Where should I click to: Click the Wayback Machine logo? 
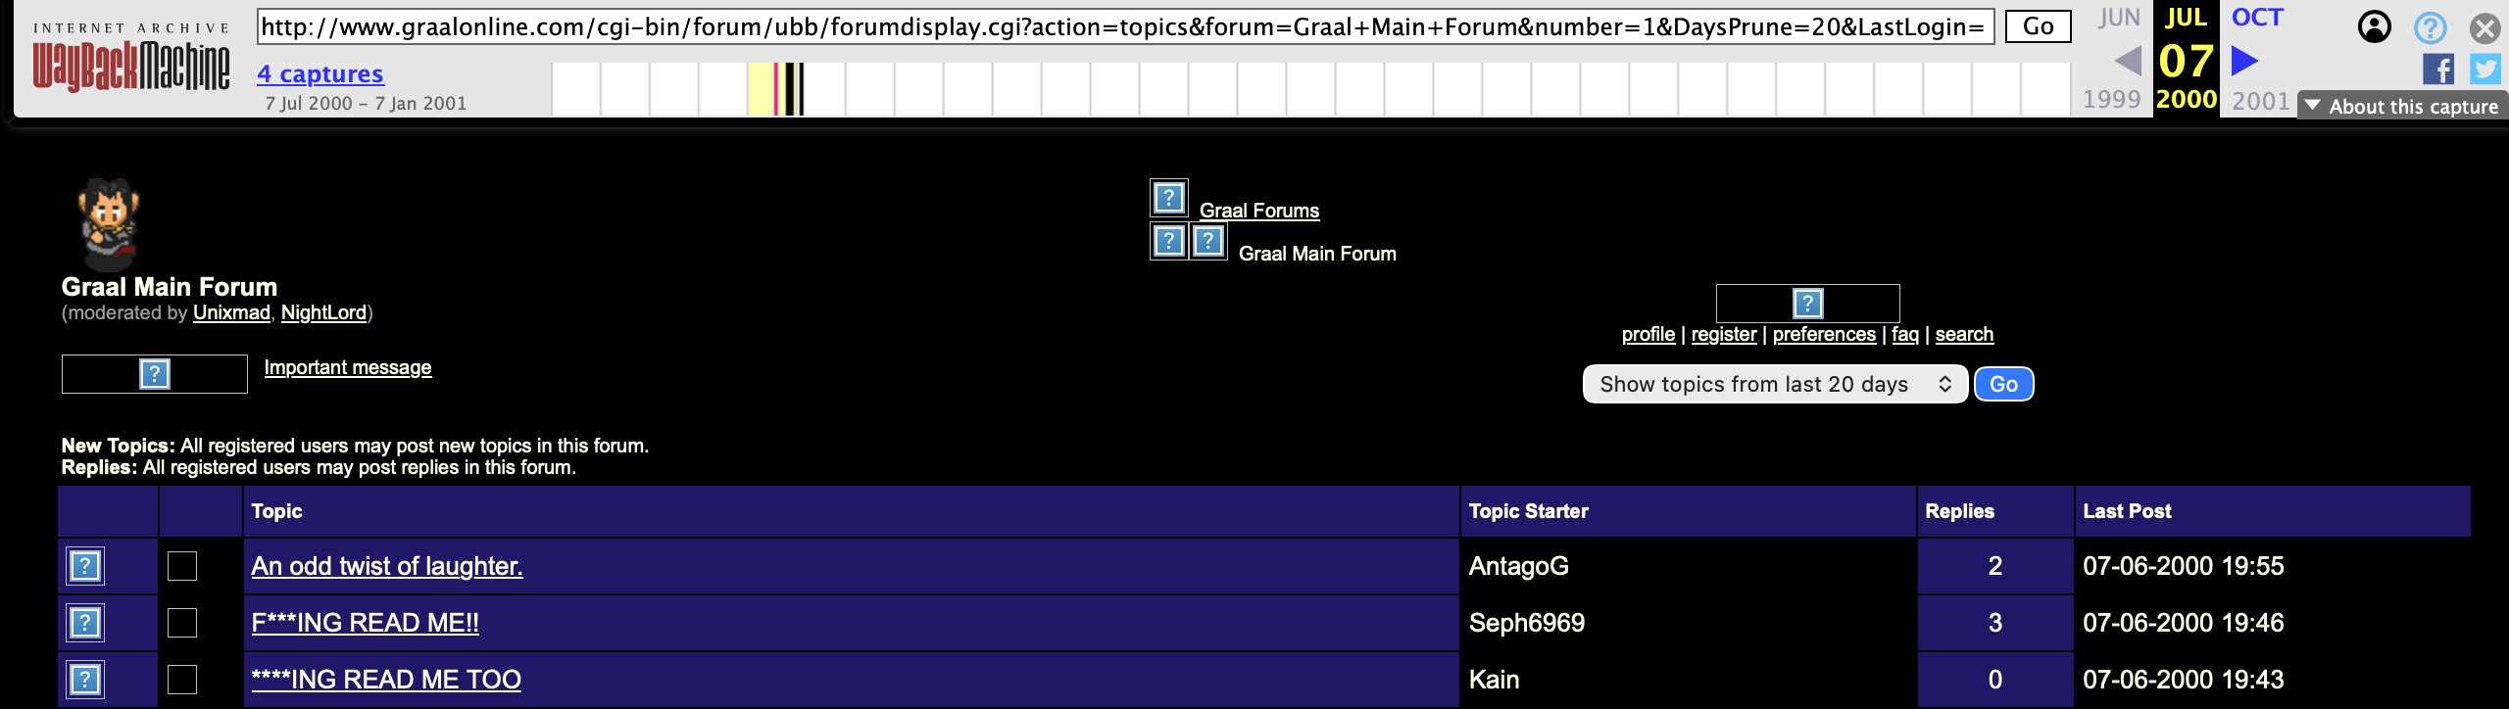click(131, 58)
